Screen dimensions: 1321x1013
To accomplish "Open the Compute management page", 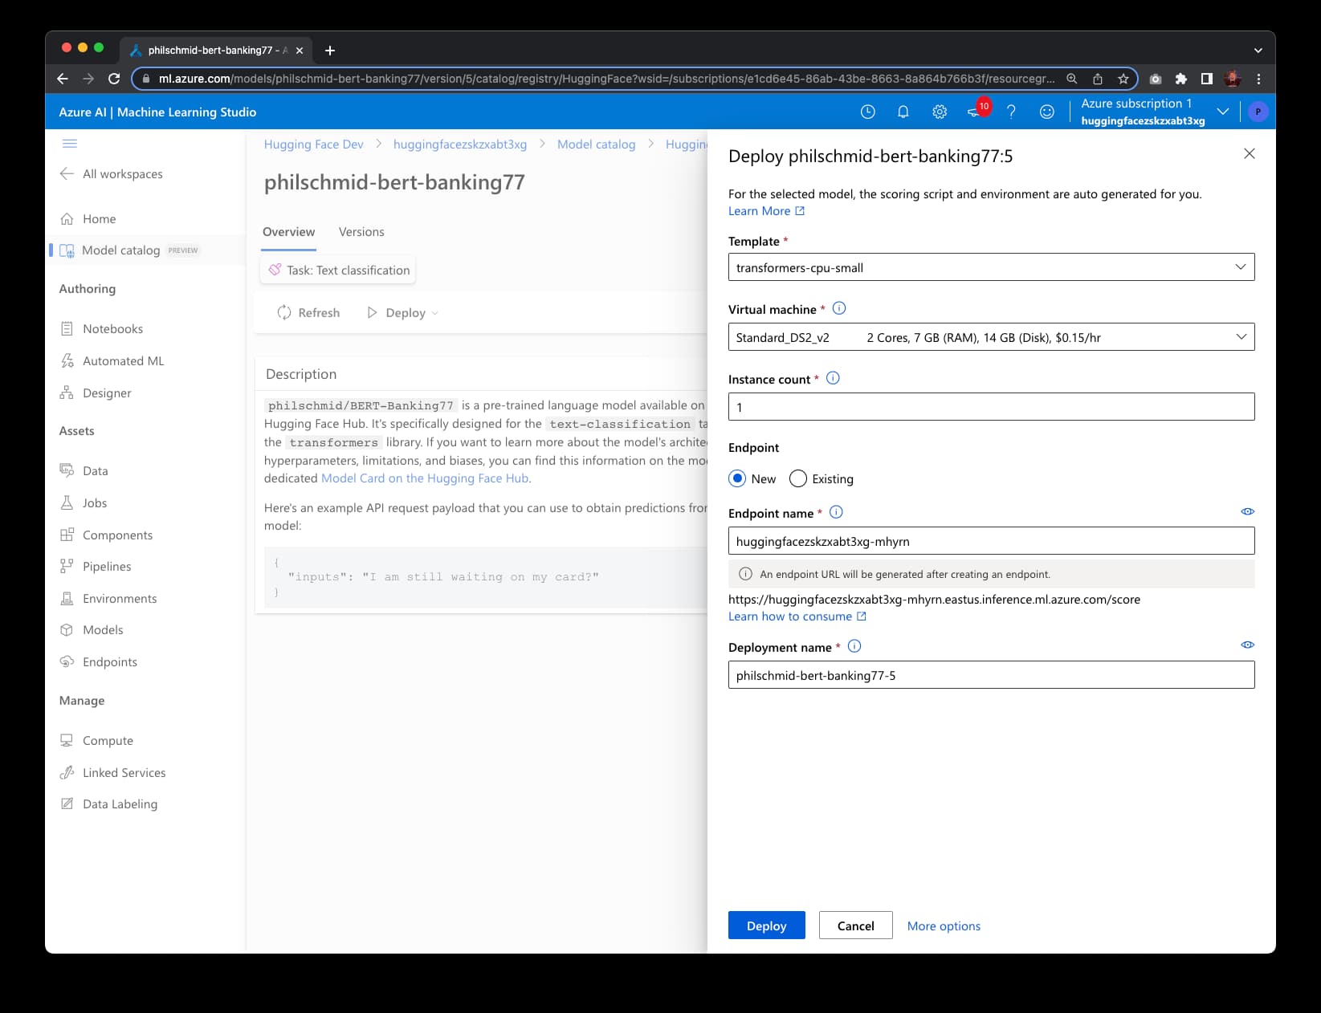I will pos(108,740).
